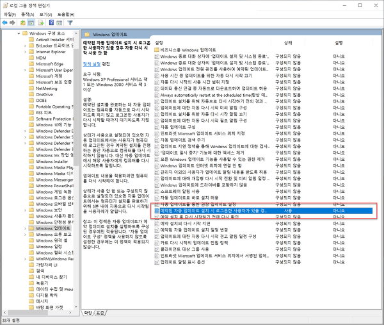Open the 도움말(H) menu
The width and height of the screenshot is (384, 325).
point(66,15)
